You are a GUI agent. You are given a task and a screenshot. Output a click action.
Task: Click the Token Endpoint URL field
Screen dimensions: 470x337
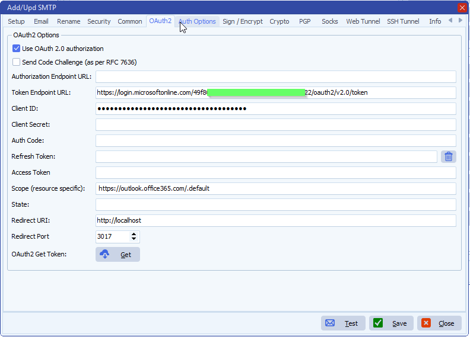[276, 93]
